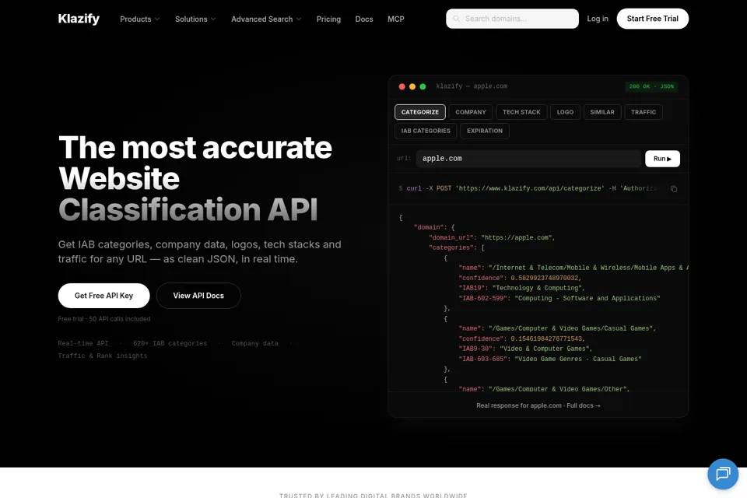Click the confidence 0.5829923748970032 value
Viewport: 747px width, 498px height.
[x=545, y=278]
